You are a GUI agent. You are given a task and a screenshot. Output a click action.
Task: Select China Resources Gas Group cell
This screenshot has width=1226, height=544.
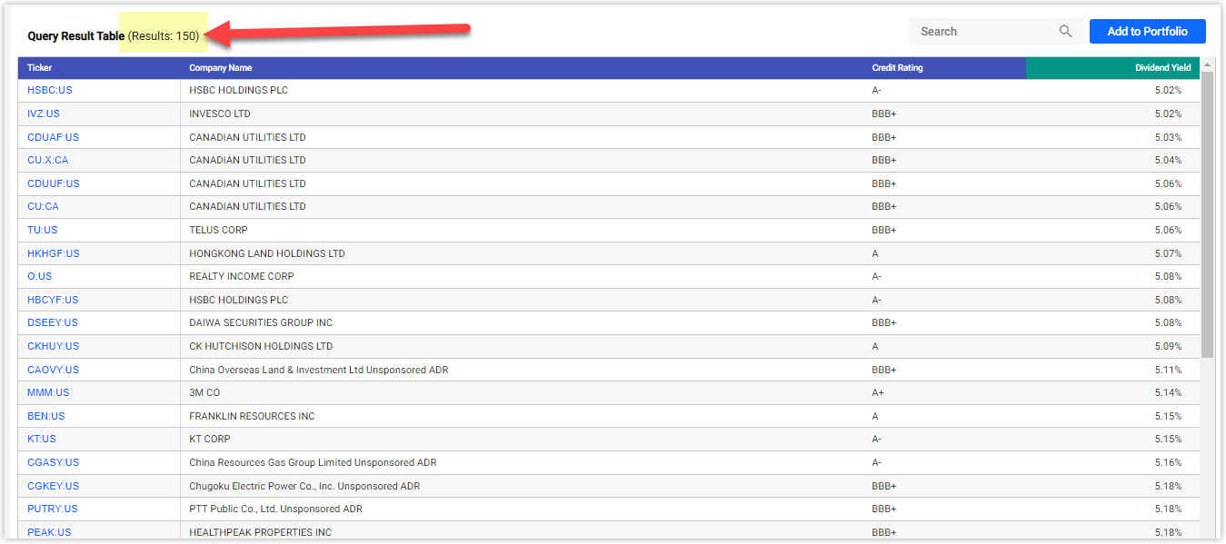[522, 462]
